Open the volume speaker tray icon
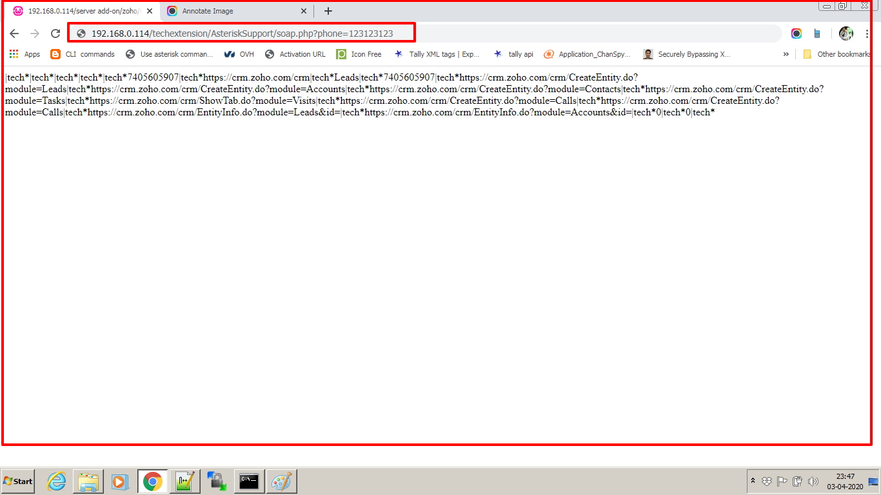881x495 pixels. click(x=813, y=481)
